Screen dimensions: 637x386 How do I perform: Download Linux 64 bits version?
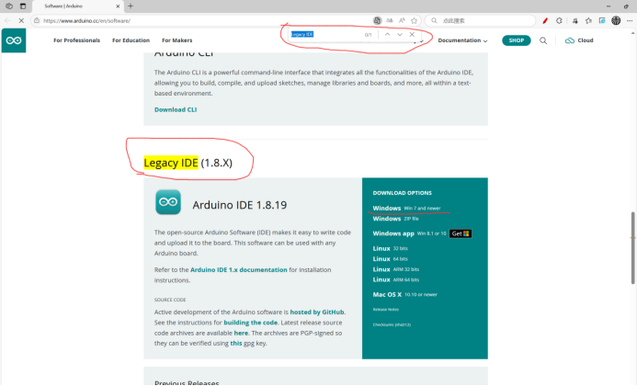[x=390, y=259]
